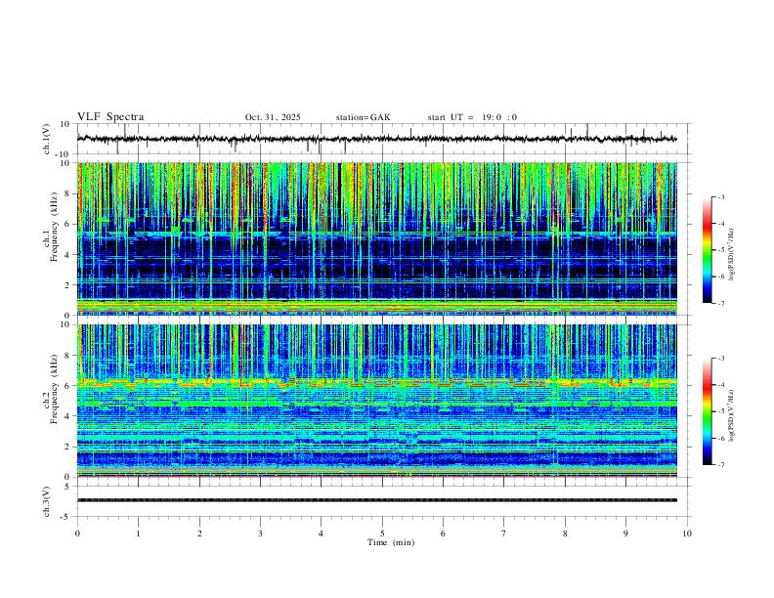
Task: Click the "2" tick label on Time axis
Action: (x=199, y=534)
